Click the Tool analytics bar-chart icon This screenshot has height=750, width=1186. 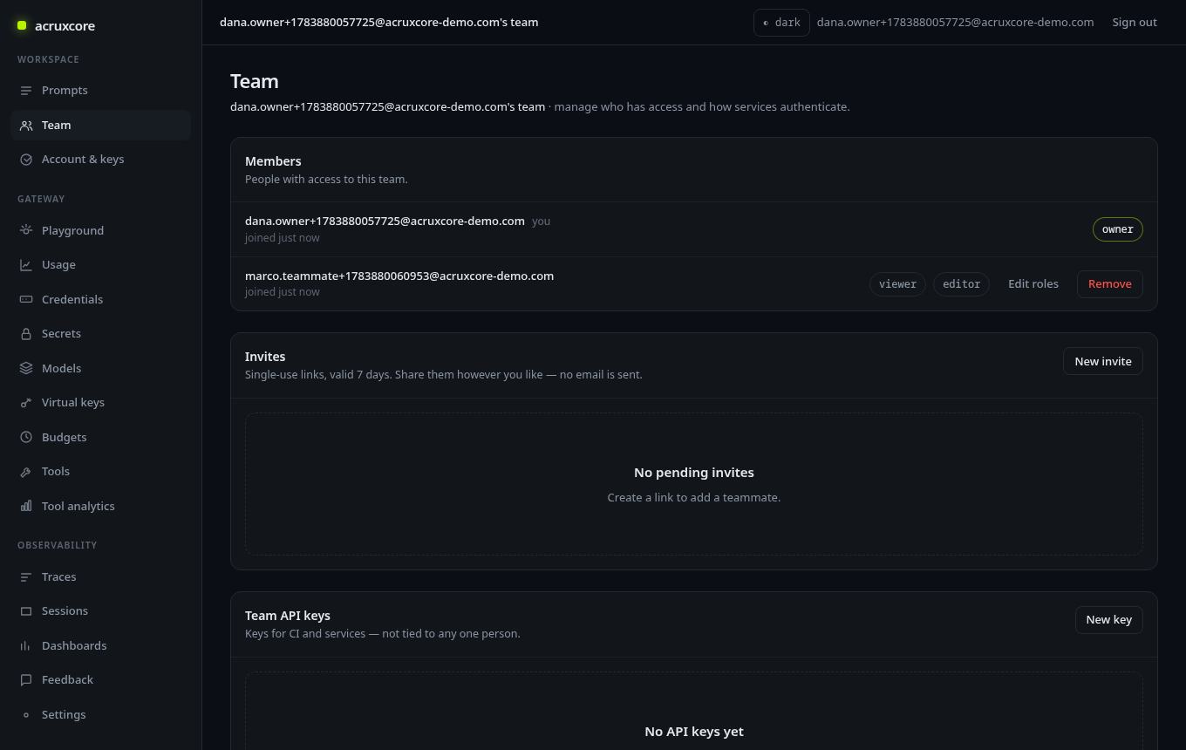point(26,507)
